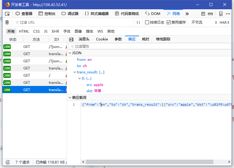
Task: Switch to the DOM tab
Action: click(153, 14)
